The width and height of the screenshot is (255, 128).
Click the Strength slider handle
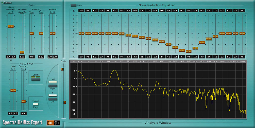tap(53, 34)
